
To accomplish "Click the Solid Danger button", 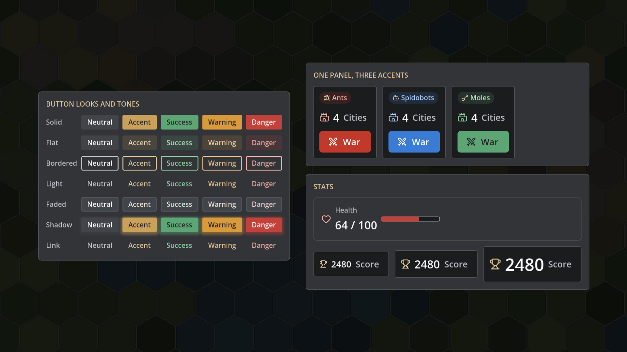I will 264,122.
